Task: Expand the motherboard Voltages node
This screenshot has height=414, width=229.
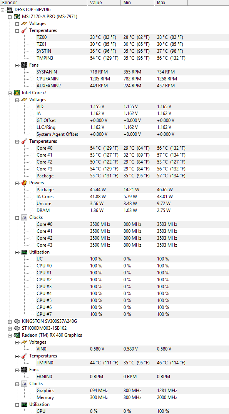Action: click(17, 24)
